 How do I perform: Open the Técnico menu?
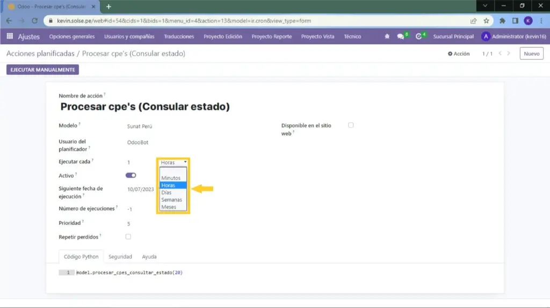tap(352, 36)
